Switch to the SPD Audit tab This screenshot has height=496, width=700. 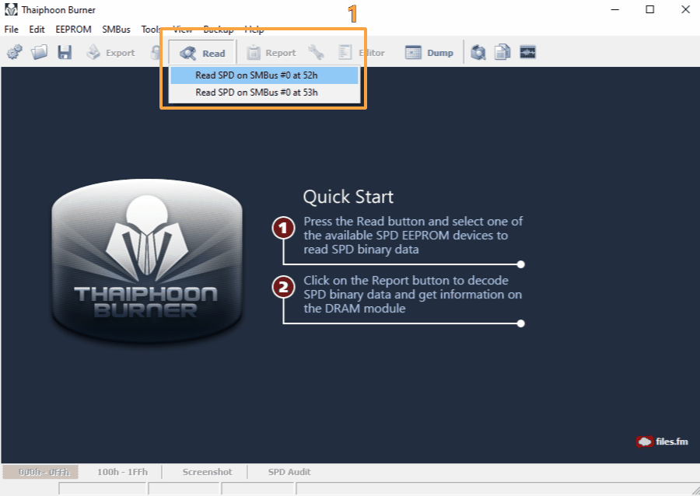289,472
